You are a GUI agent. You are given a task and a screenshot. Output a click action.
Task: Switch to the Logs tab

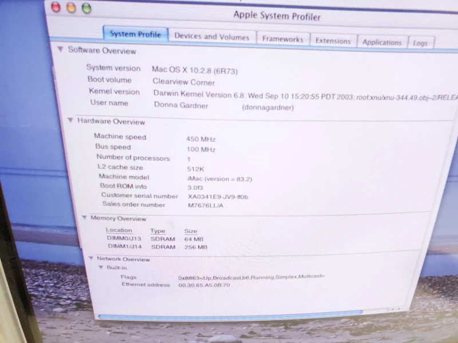coord(421,43)
